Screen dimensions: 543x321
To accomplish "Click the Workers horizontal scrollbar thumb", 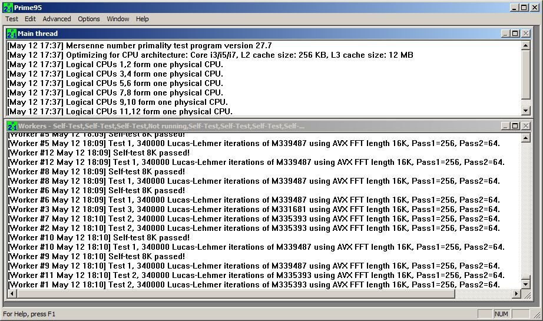I will pyautogui.click(x=236, y=294).
